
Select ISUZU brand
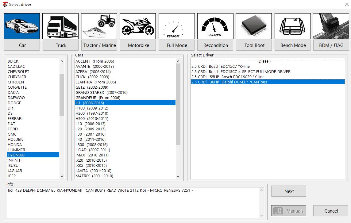(33, 165)
